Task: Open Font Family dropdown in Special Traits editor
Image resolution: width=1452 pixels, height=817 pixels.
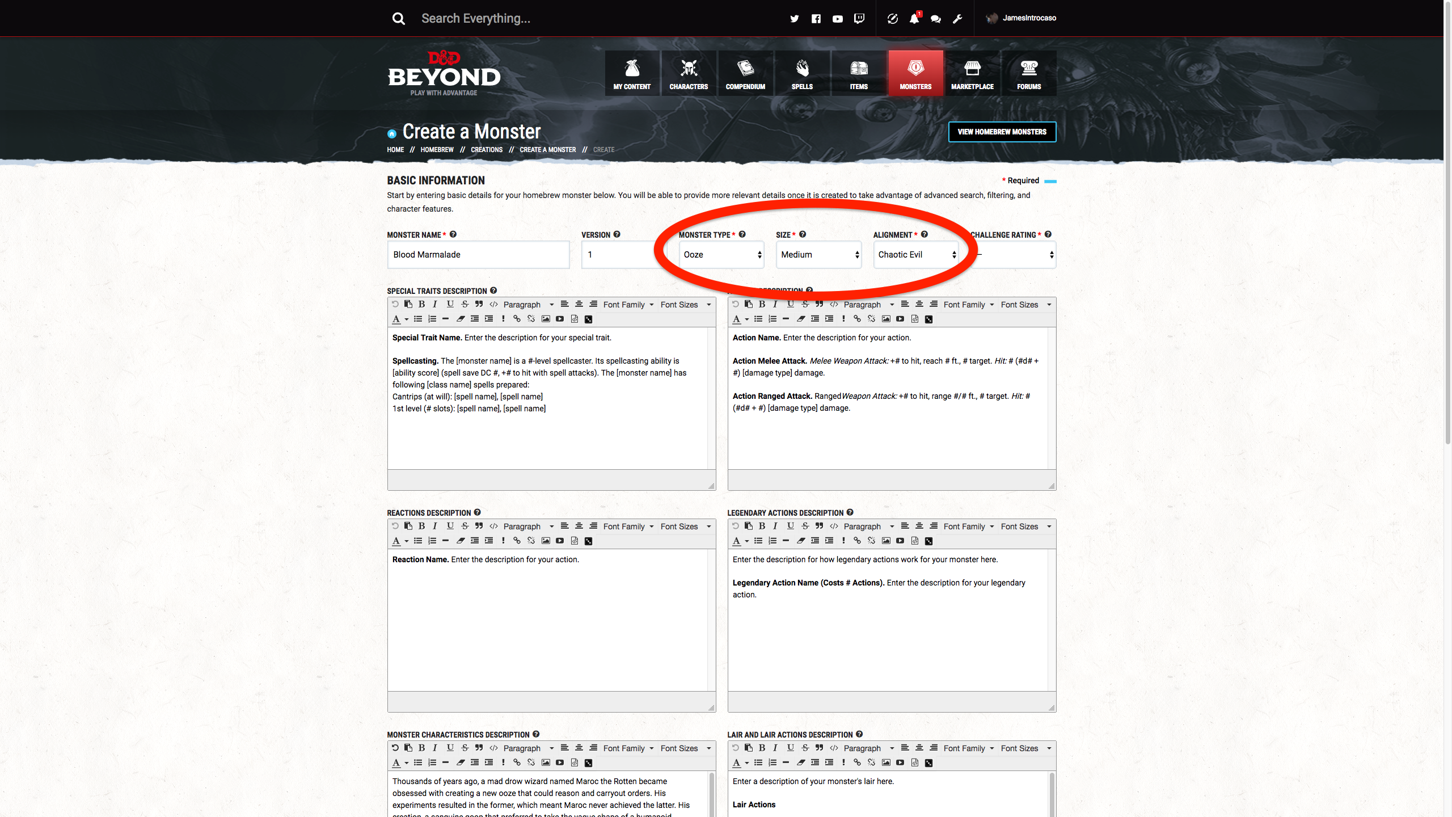Action: [628, 305]
